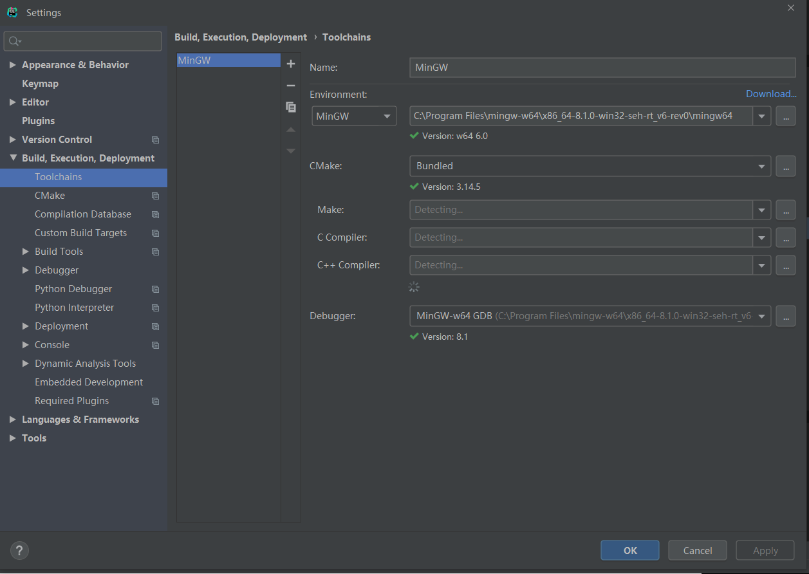Select MinGW toolchain in list
This screenshot has height=574, width=809.
click(228, 60)
